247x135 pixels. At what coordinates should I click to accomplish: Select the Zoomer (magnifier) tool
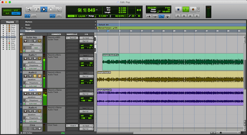[x=29, y=9]
